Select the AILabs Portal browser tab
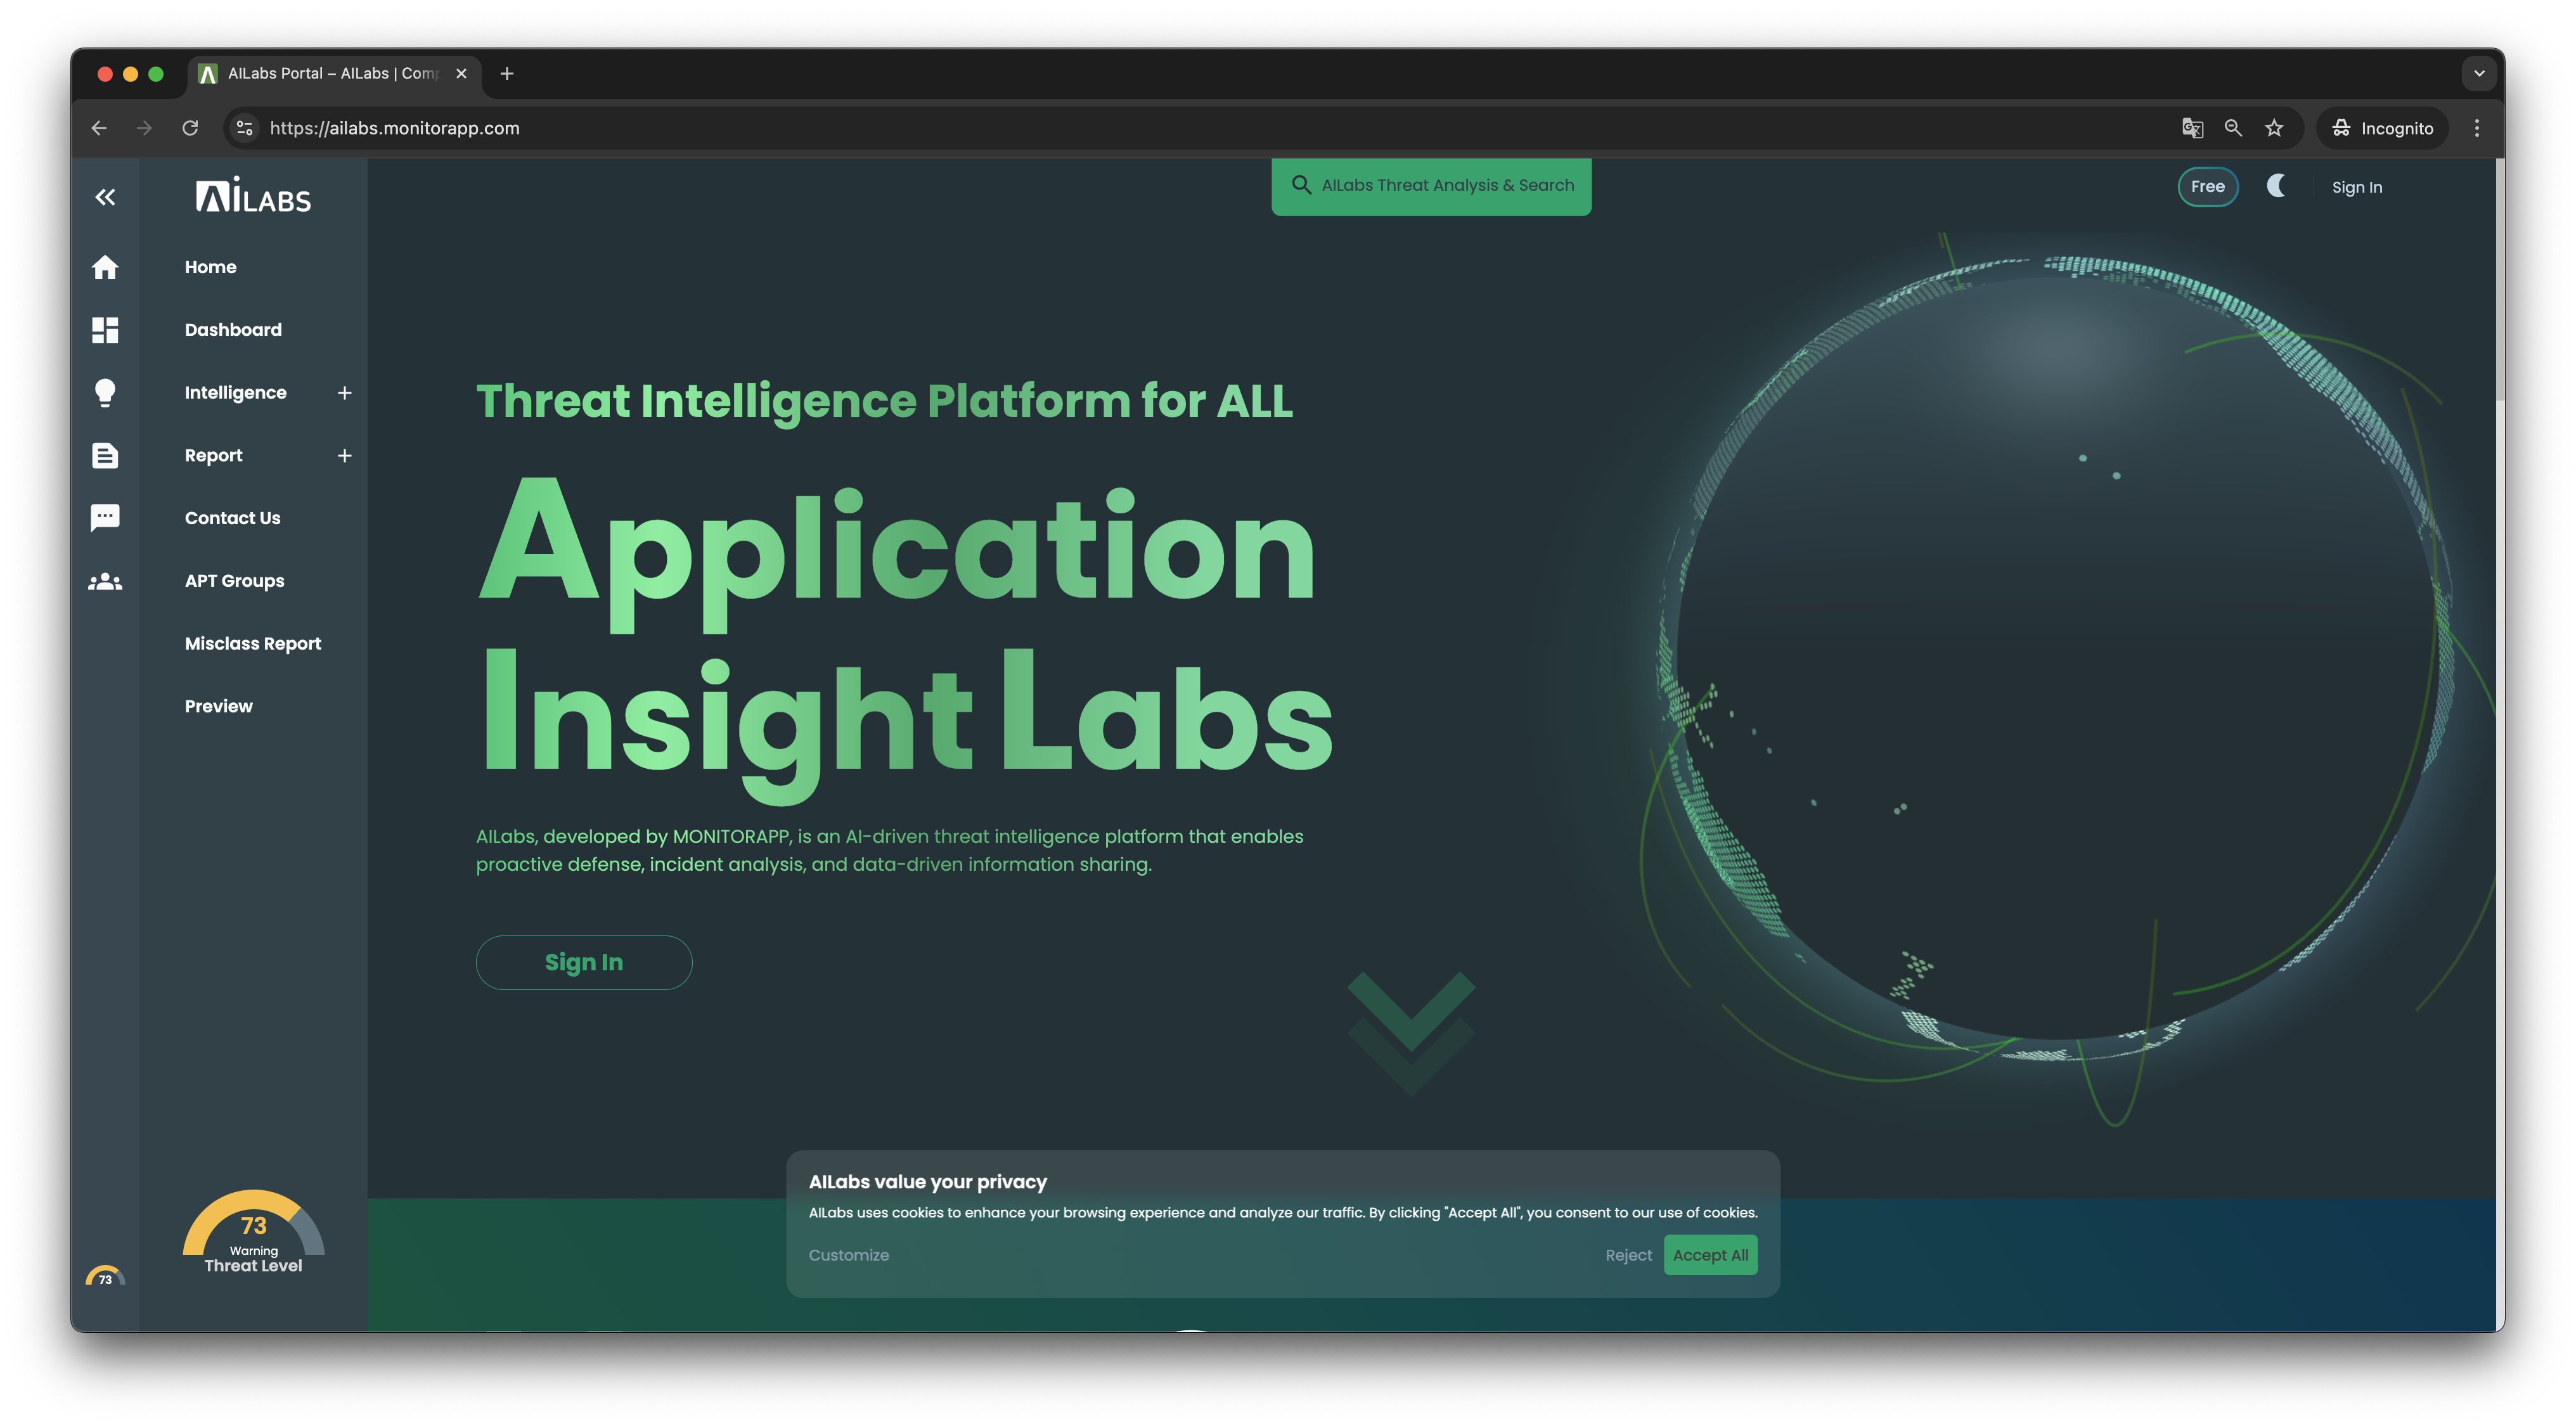This screenshot has width=2576, height=1426. point(334,74)
